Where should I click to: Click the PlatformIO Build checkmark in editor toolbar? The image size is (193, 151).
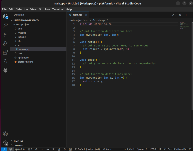click(173, 15)
